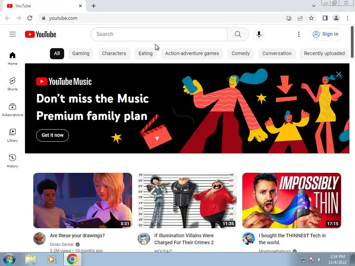Open Mrwhosetheboss channel avatar
This screenshot has height=266, width=355.
[248, 239]
